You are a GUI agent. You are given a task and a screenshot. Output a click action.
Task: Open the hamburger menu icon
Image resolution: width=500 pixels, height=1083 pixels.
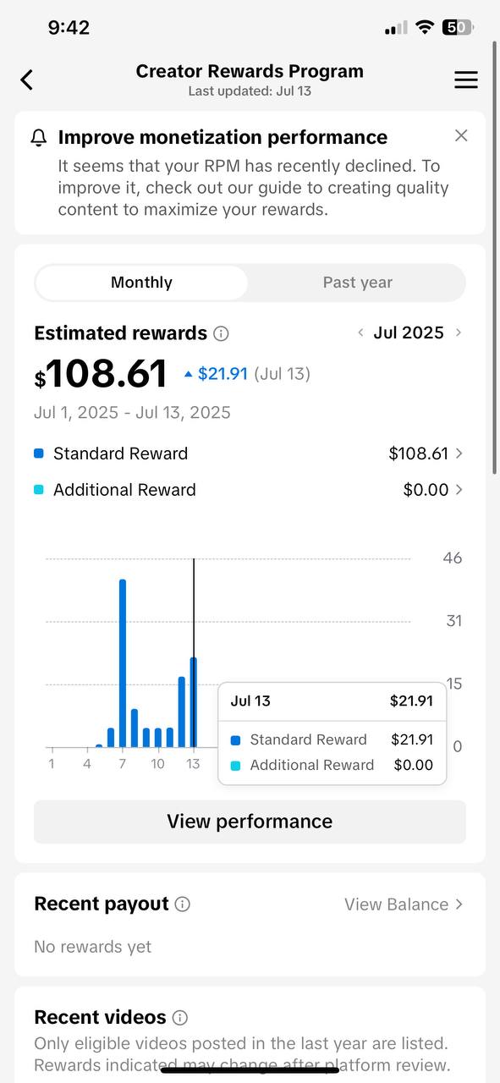(x=466, y=80)
